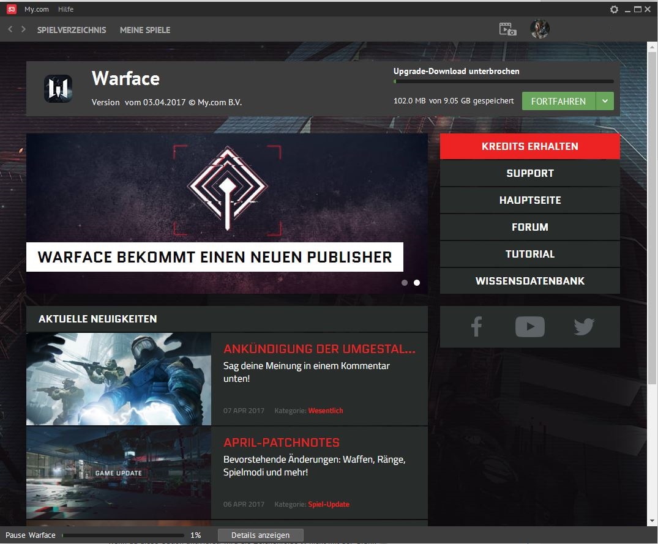
Task: Open the Support link
Action: (x=530, y=173)
